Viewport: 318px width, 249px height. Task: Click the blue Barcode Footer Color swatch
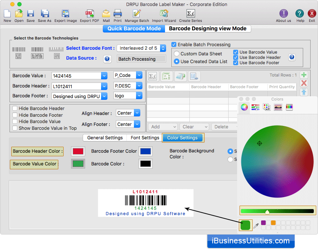[146, 151]
